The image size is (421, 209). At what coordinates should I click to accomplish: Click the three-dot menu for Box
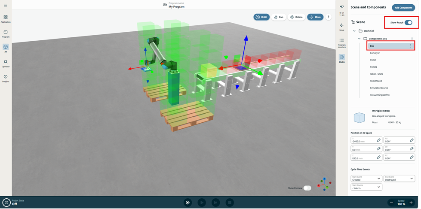click(x=411, y=46)
